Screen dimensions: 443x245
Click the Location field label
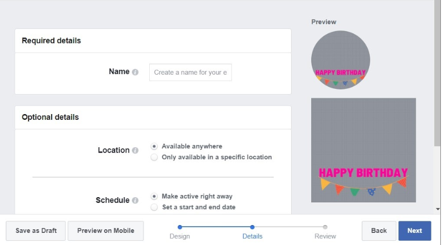(113, 150)
